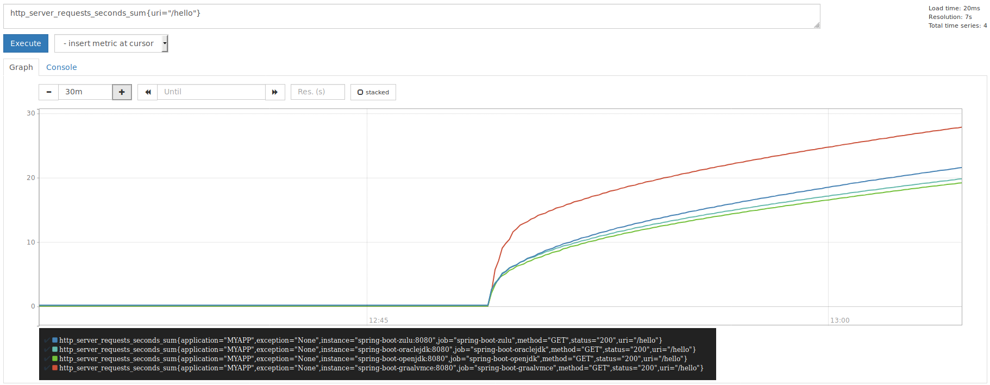Select the Graph tab
This screenshot has height=385, width=990.
21,67
